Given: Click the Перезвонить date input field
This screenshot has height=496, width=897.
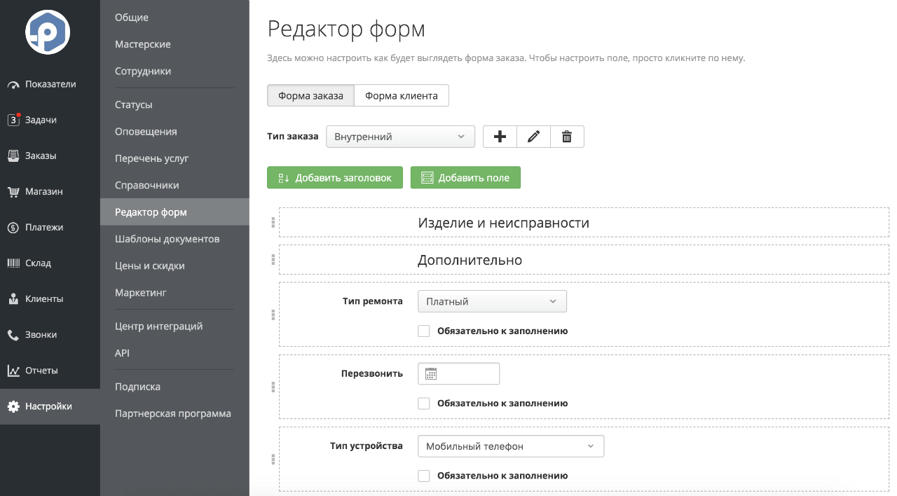Looking at the screenshot, I should point(459,374).
